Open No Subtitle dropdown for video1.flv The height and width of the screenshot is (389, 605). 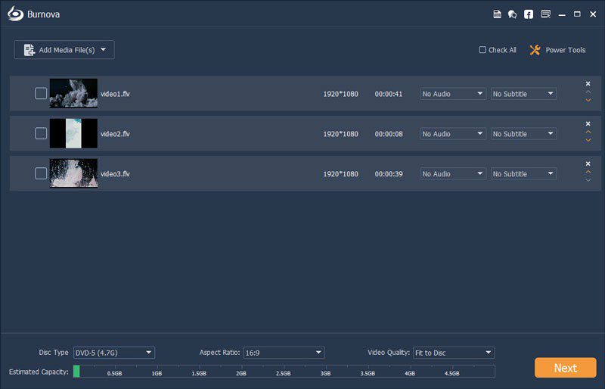(523, 94)
